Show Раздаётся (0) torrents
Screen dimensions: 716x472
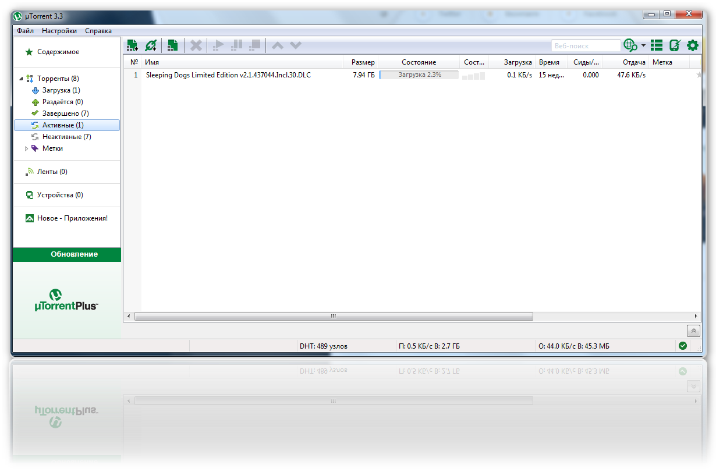pyautogui.click(x=62, y=102)
